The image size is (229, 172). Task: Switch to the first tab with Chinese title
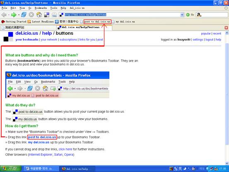coord(29,27)
